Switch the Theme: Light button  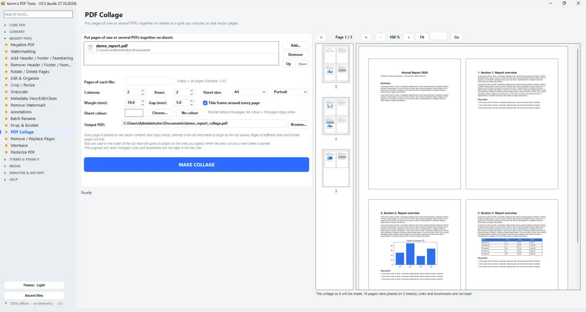pos(34,285)
